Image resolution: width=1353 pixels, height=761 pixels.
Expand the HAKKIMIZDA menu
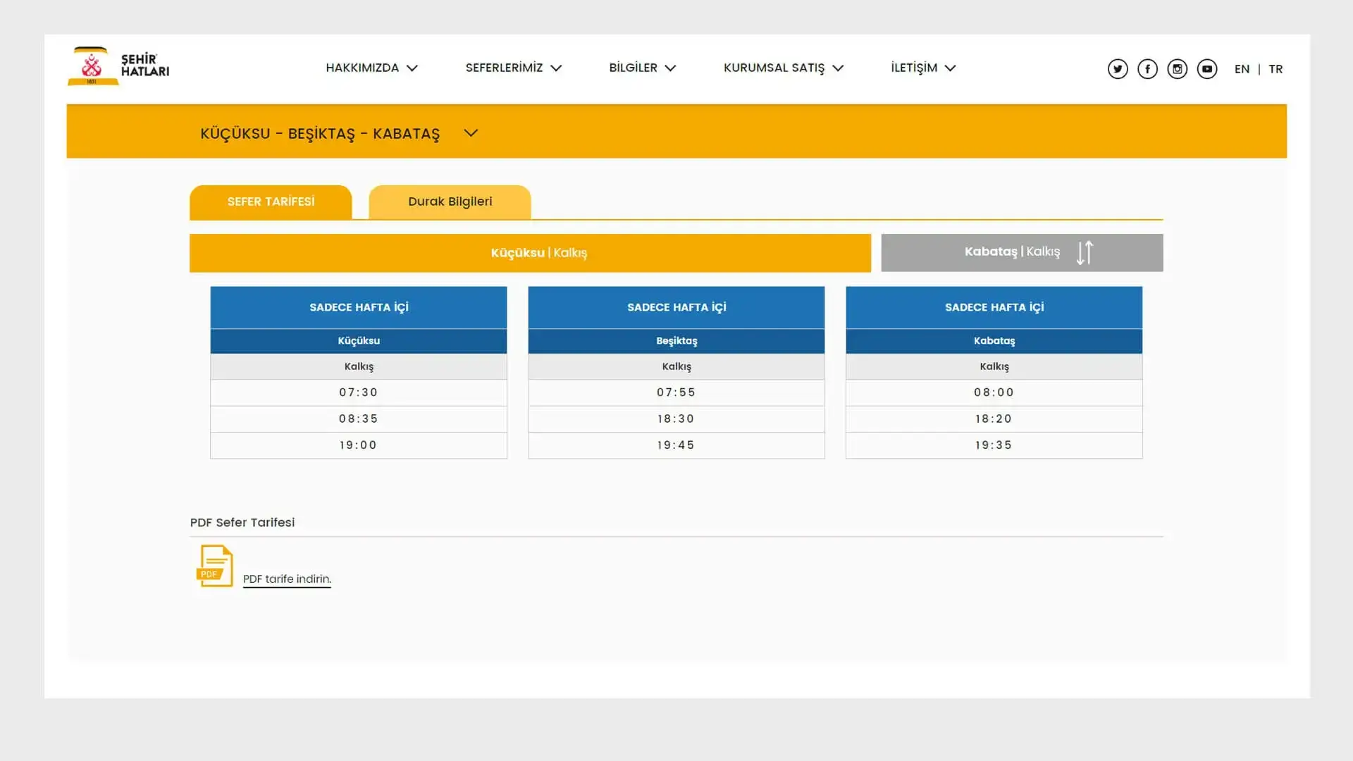tap(371, 68)
